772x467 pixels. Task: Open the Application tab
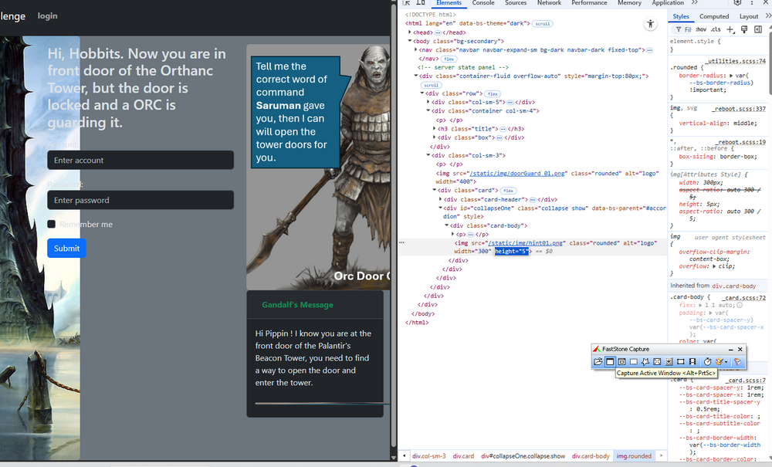668,3
